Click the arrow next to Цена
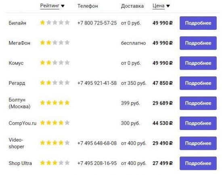The height and width of the screenshot is (175, 222). [x=168, y=6]
